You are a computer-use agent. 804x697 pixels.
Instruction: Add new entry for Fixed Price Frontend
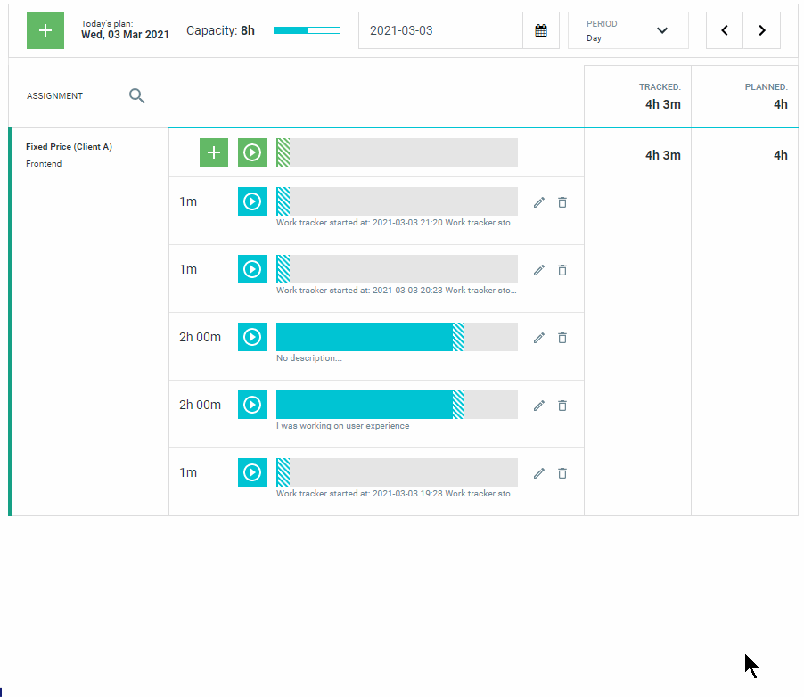point(214,152)
